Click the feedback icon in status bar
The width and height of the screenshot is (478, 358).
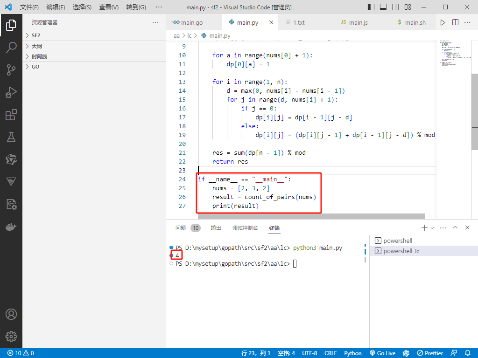[454, 353]
